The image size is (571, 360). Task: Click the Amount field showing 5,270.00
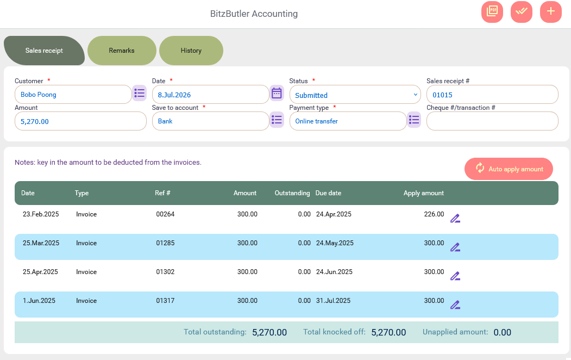tap(80, 121)
